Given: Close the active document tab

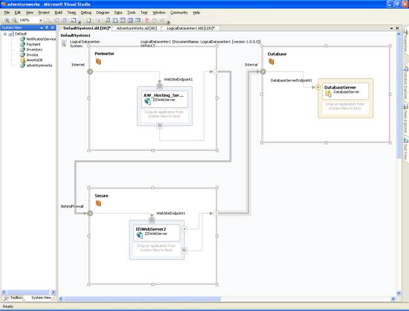Looking at the screenshot, I should click(x=397, y=28).
